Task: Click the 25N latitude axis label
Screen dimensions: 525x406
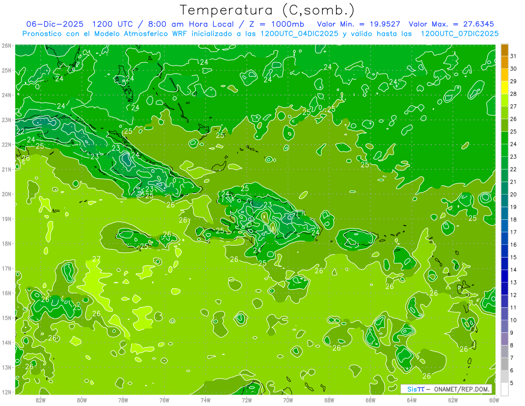Action: coord(6,70)
